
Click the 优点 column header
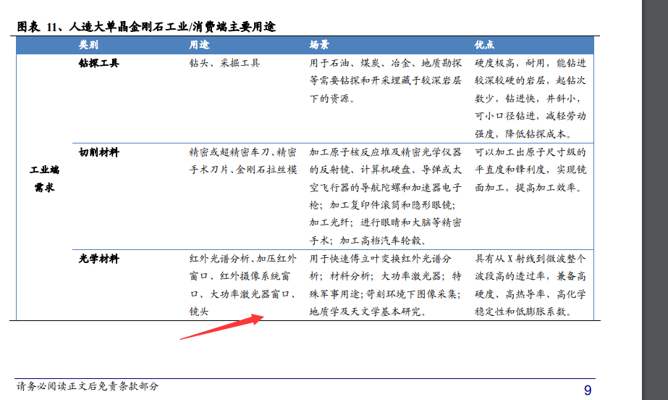click(x=485, y=44)
